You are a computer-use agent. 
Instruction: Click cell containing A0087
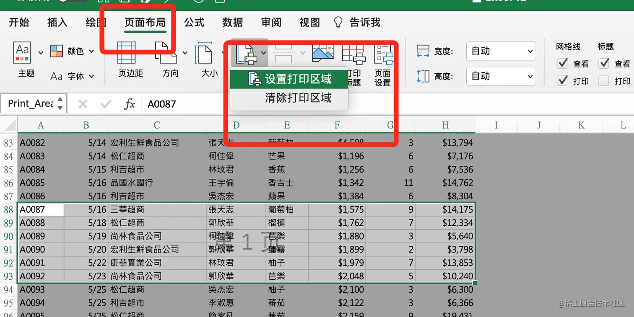coord(41,209)
